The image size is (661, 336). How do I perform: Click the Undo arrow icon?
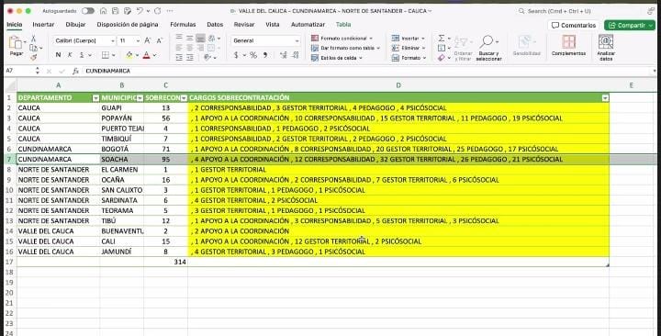[140, 11]
